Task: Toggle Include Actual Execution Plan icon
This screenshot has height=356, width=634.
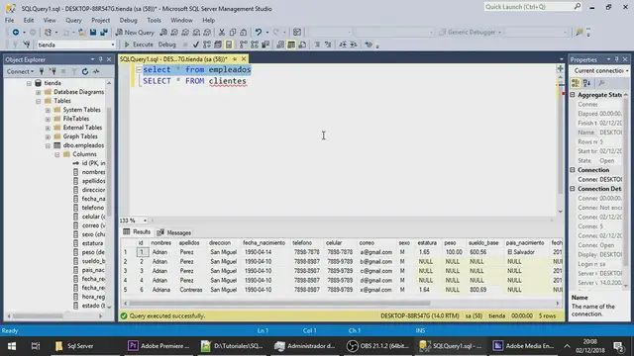Action: coord(244,44)
